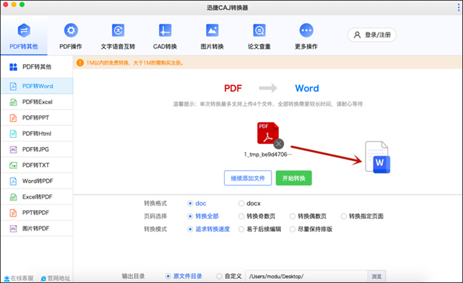
Task: Click the vertical dots menu in title bar
Action: click(459, 7)
